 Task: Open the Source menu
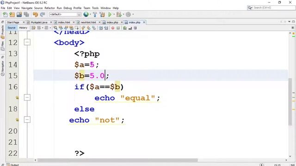point(38,8)
